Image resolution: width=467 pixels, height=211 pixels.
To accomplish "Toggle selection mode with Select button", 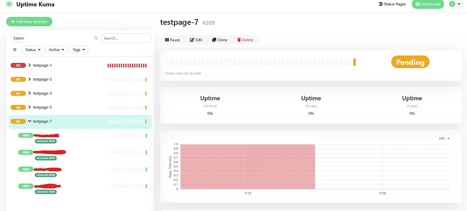I will [18, 38].
